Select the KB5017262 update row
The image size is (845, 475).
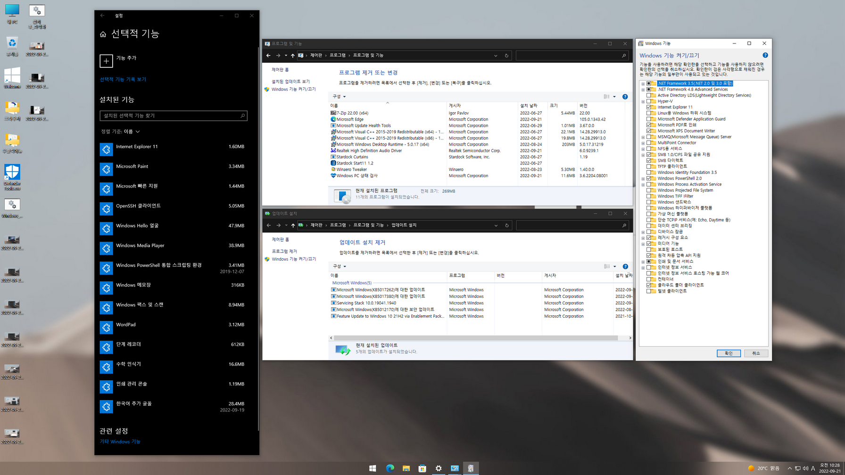tap(481, 290)
